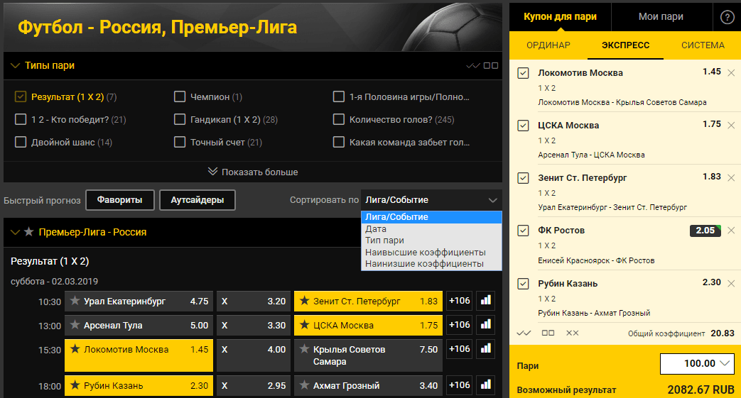
Task: Uncheck Локомотив Москва in the coupon
Action: [x=523, y=73]
